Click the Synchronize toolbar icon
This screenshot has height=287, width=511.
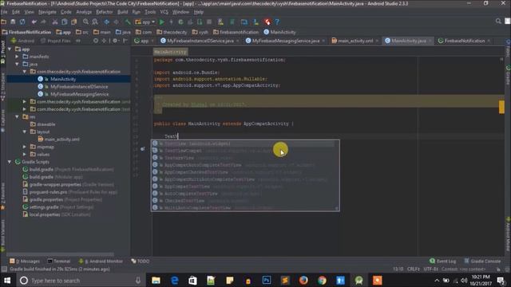[x=22, y=22]
